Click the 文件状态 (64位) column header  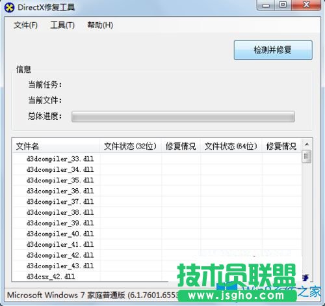(231, 146)
